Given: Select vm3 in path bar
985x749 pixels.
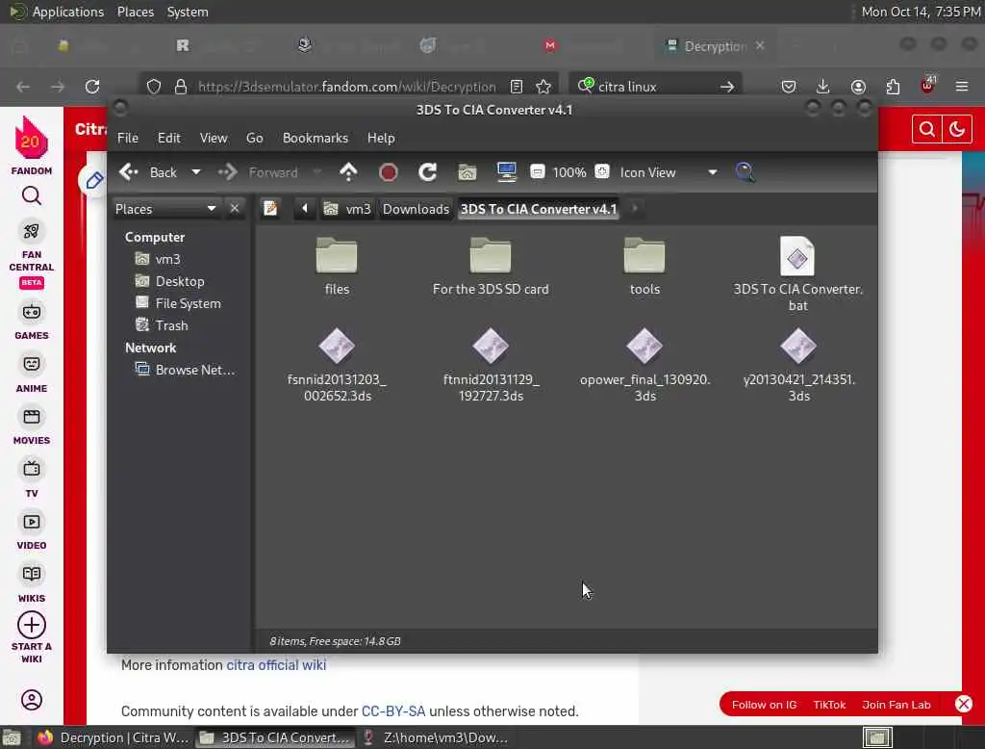Looking at the screenshot, I should click(x=347, y=209).
